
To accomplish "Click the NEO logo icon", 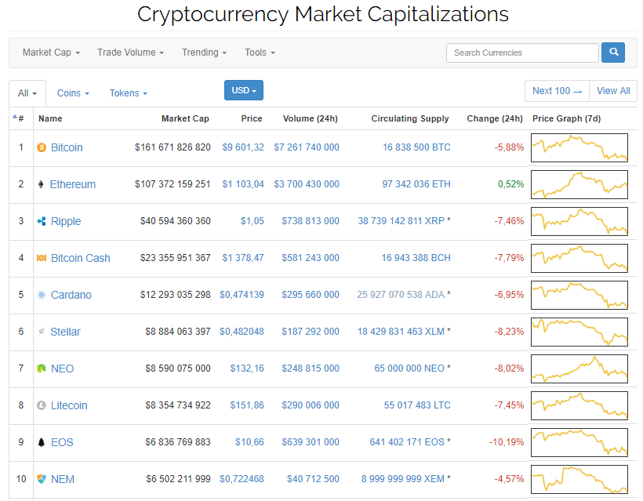I will 42,368.
